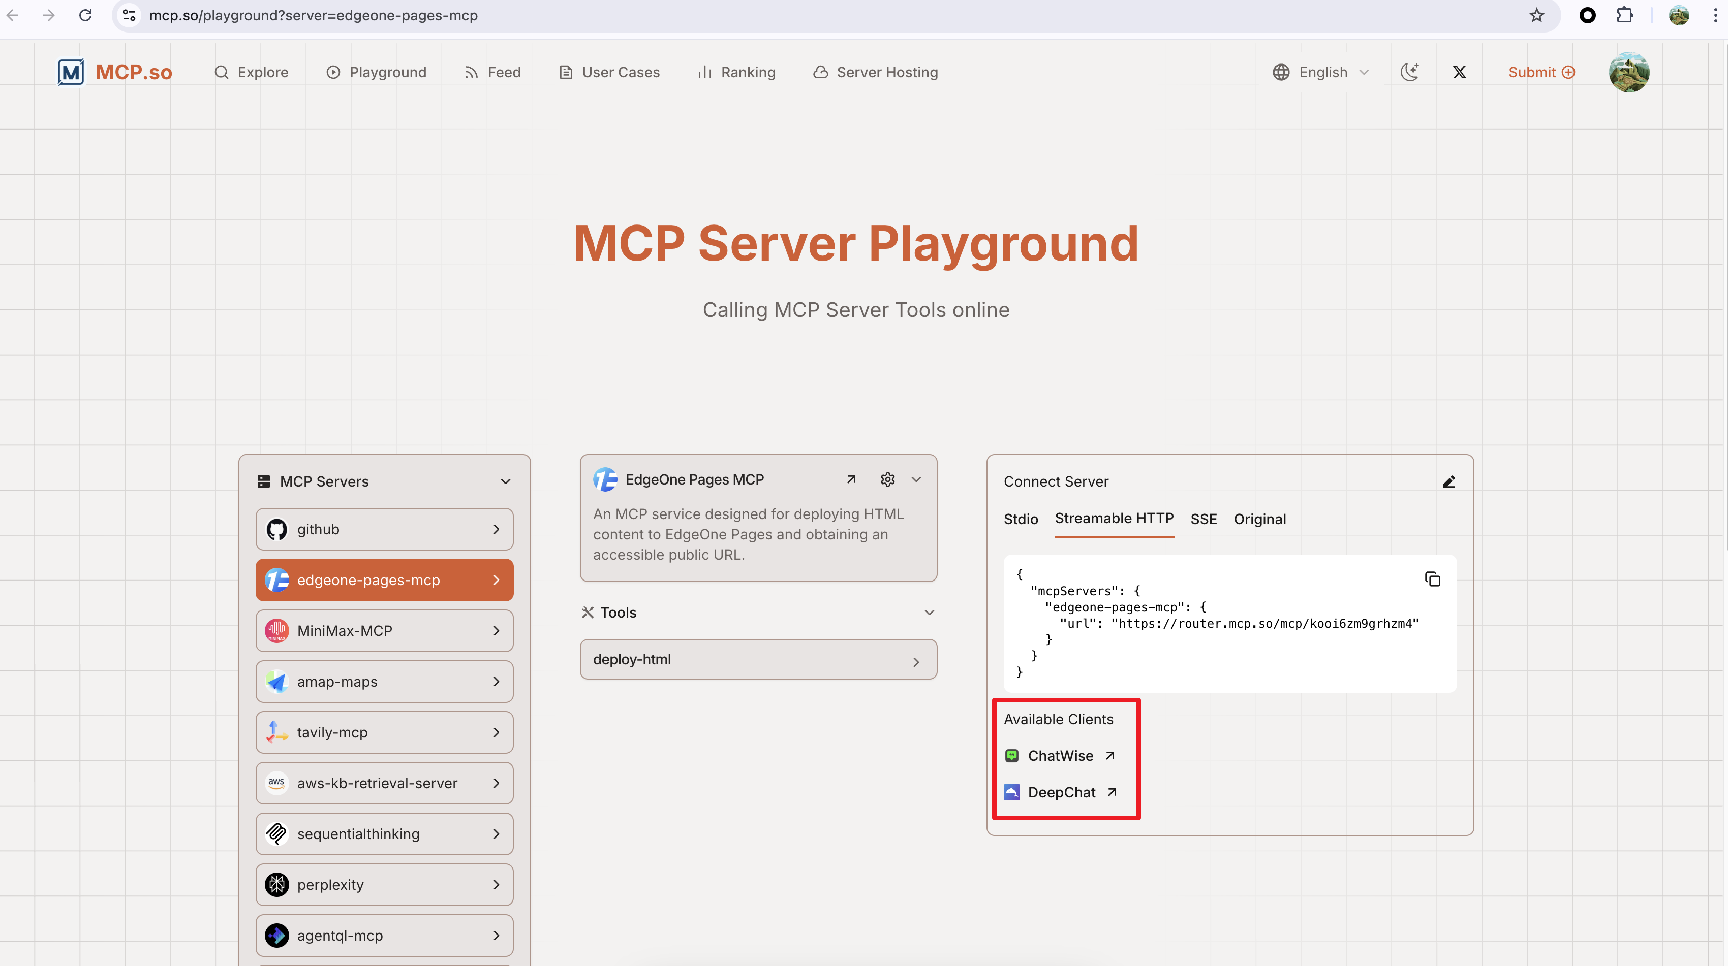Image resolution: width=1728 pixels, height=966 pixels.
Task: Select the amap-maps server
Action: coord(384,682)
